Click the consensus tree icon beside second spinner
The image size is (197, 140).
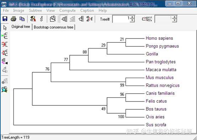tap(147, 19)
